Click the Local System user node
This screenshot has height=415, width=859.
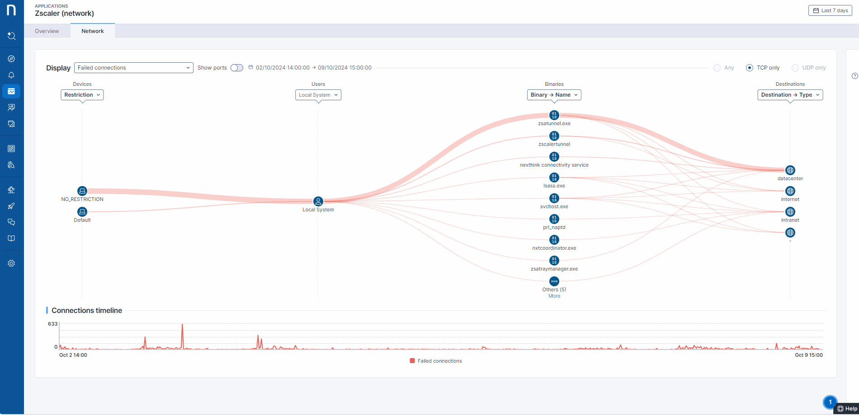click(x=318, y=201)
